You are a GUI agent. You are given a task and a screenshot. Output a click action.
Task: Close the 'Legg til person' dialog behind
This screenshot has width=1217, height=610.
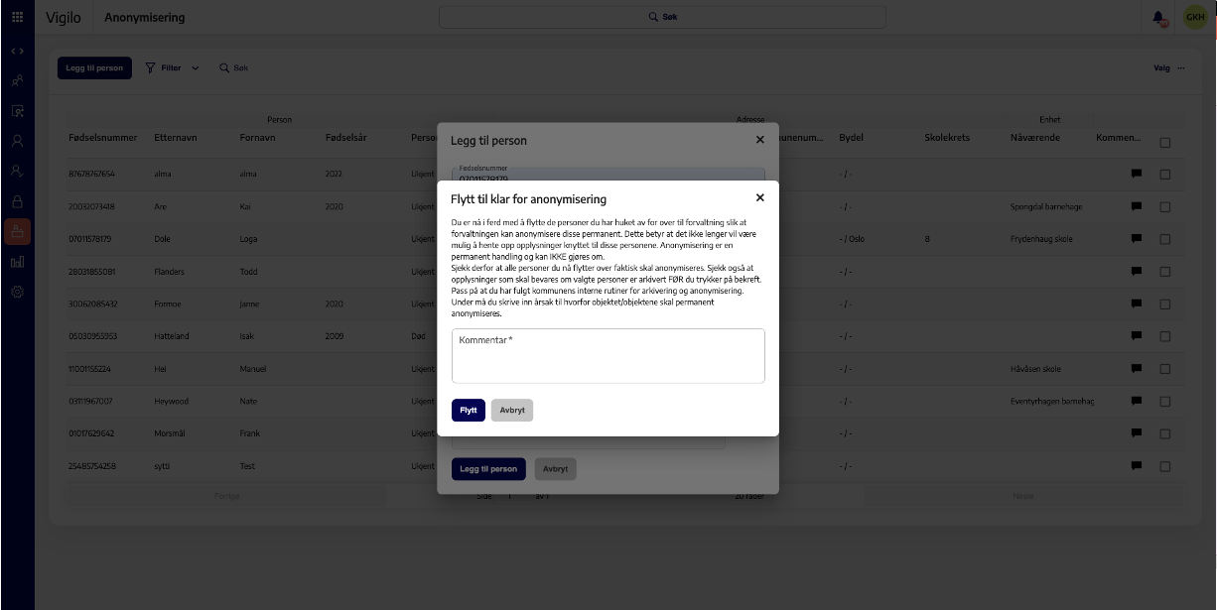(x=759, y=140)
